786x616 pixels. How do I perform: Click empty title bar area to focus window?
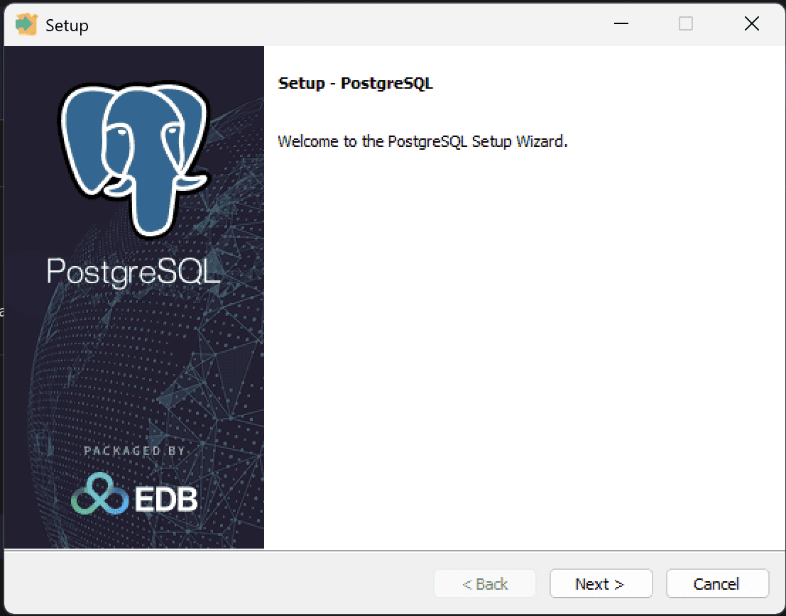point(355,24)
